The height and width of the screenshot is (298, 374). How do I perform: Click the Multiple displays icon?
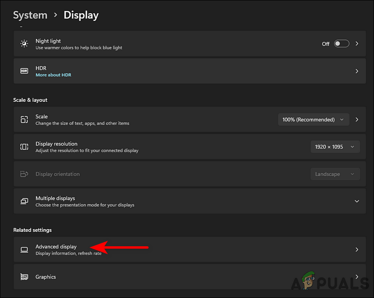click(x=24, y=201)
